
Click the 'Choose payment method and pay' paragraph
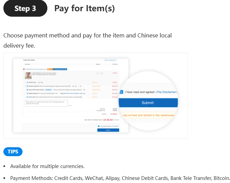click(x=88, y=40)
